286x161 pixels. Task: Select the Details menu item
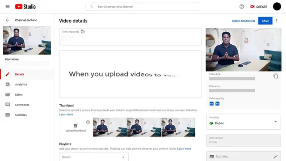[x=27, y=74]
